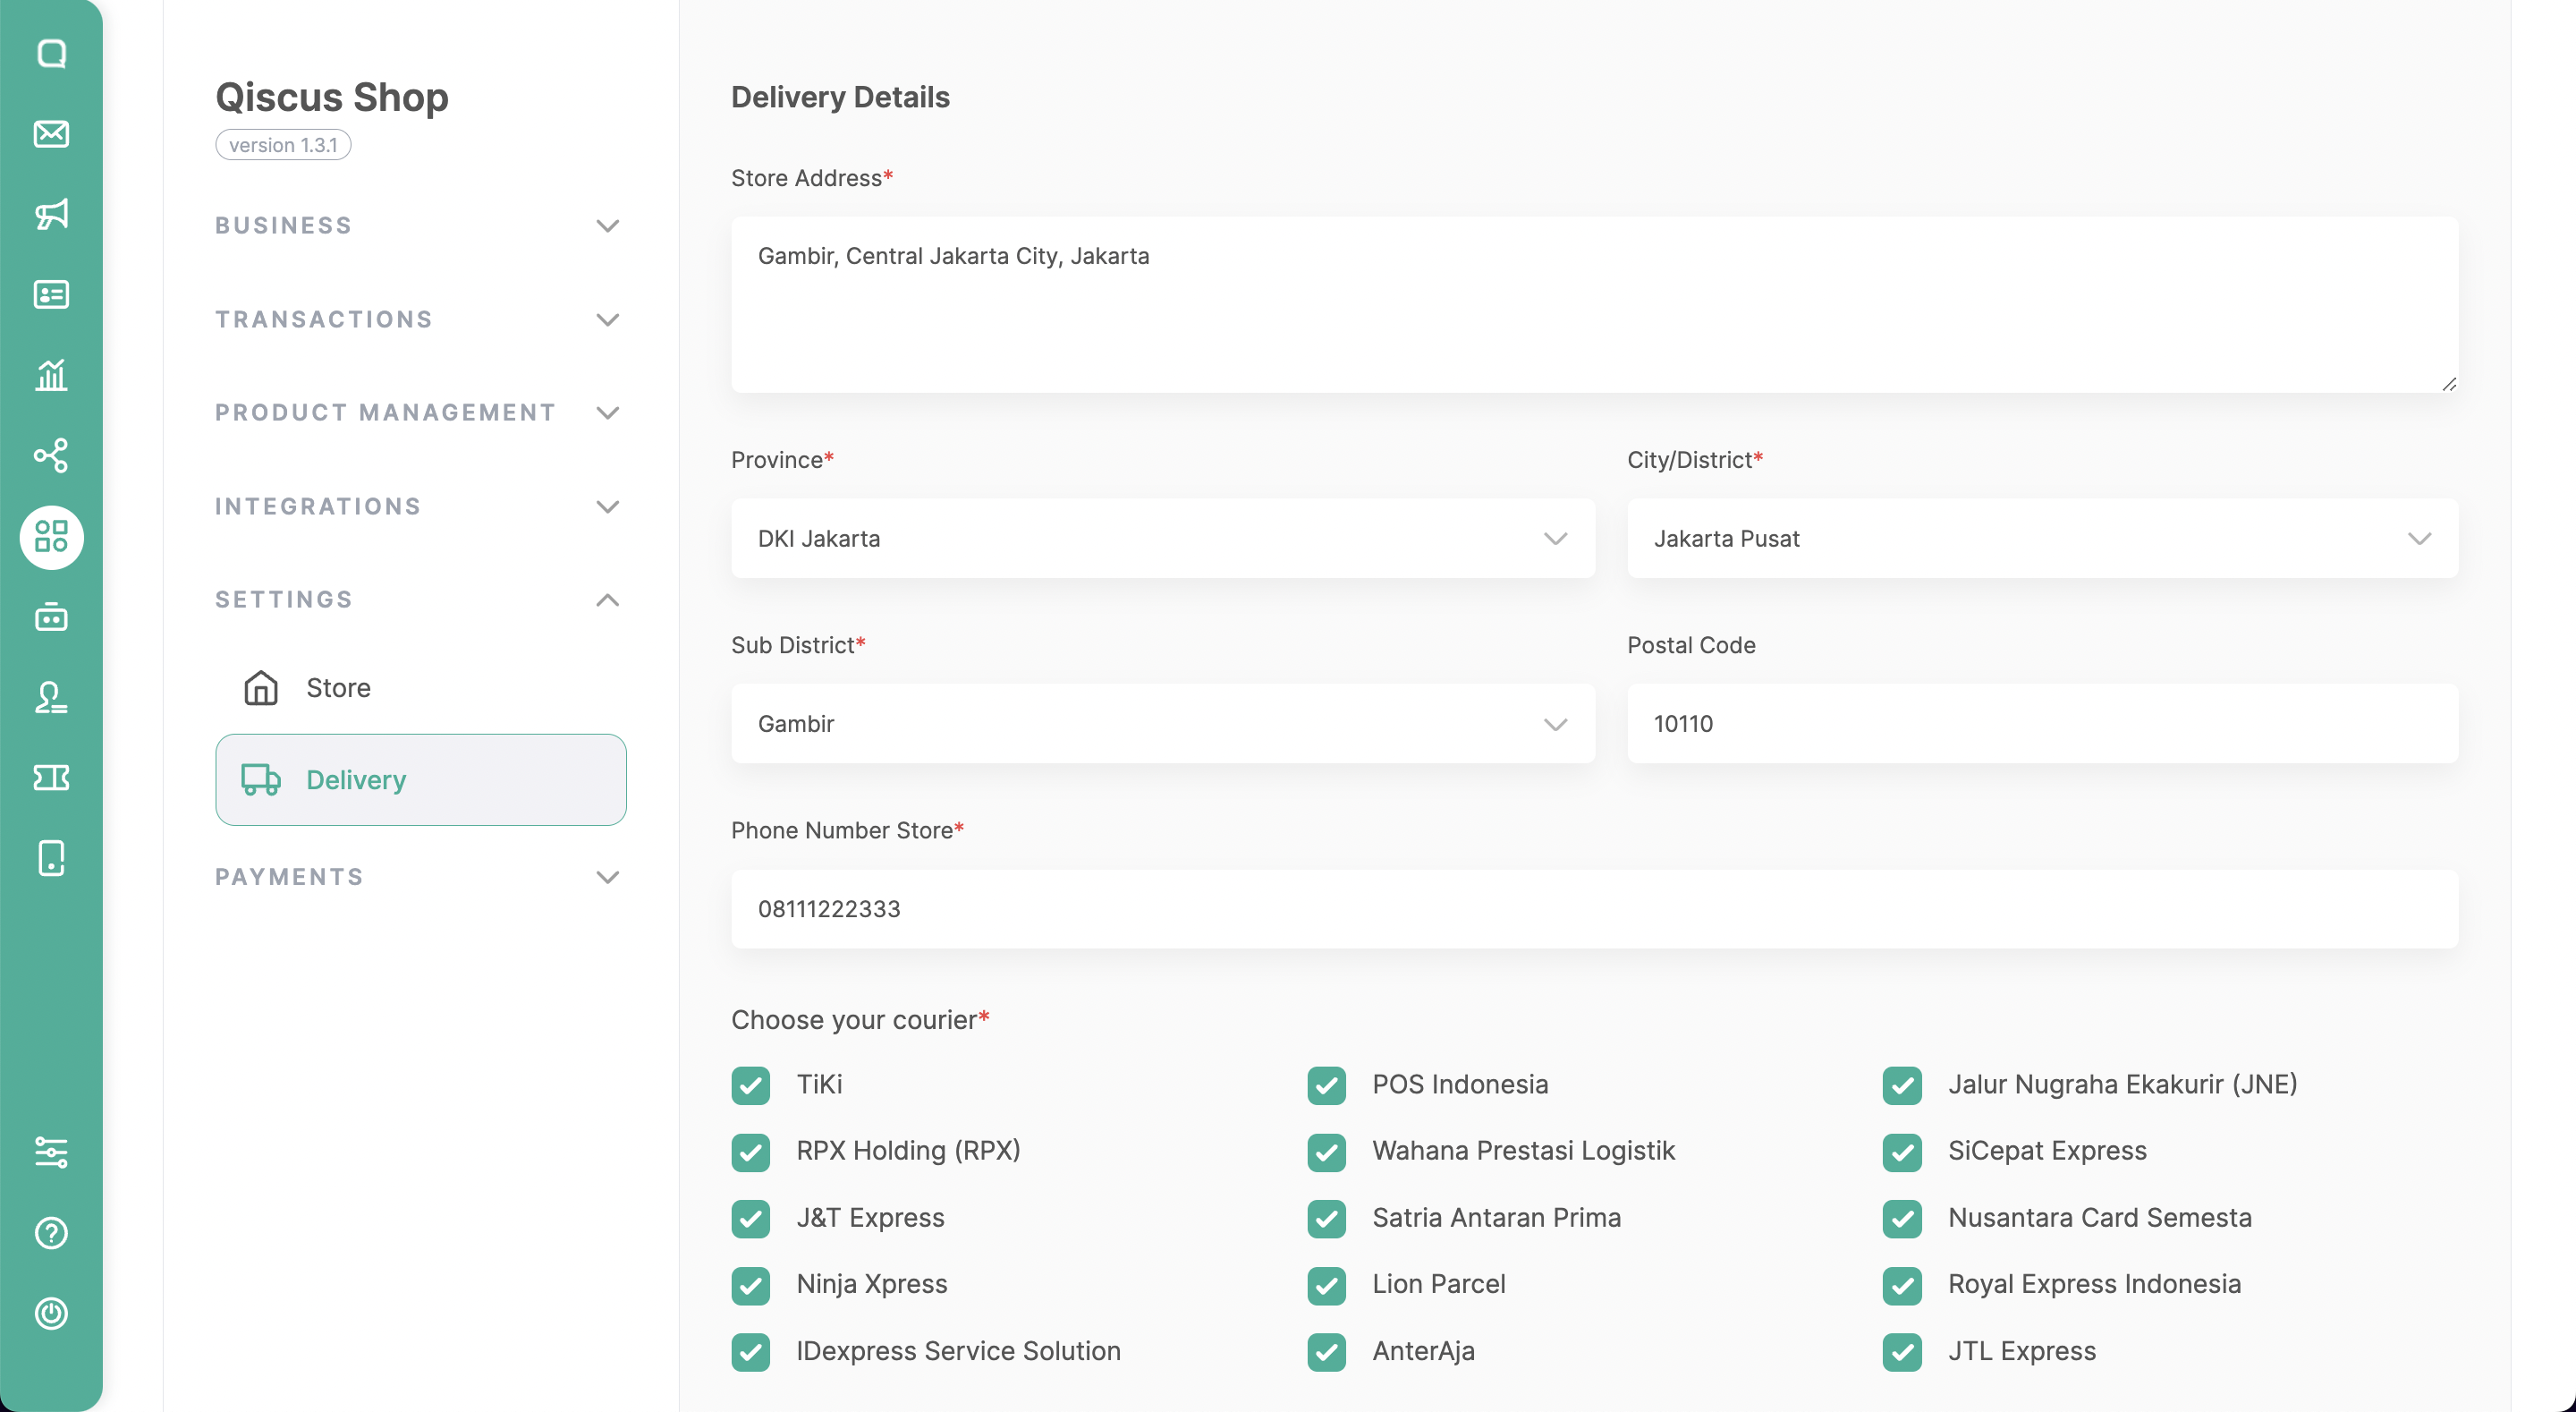
Task: Open the sliders settings icon
Action: coord(51,1152)
